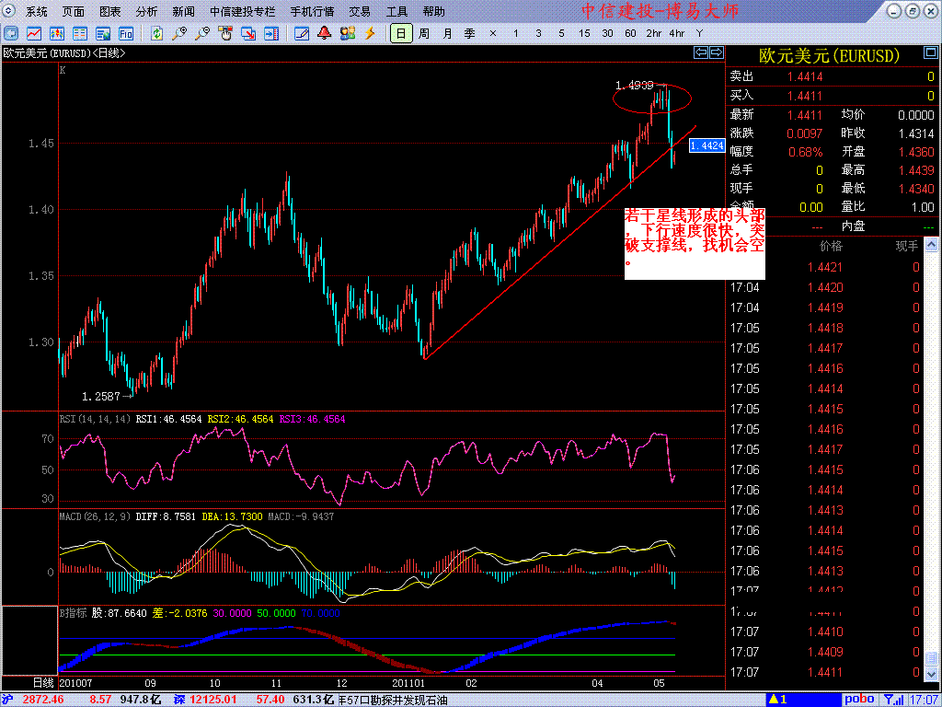
Task: Switch to weekly 周 period
Action: coord(423,34)
